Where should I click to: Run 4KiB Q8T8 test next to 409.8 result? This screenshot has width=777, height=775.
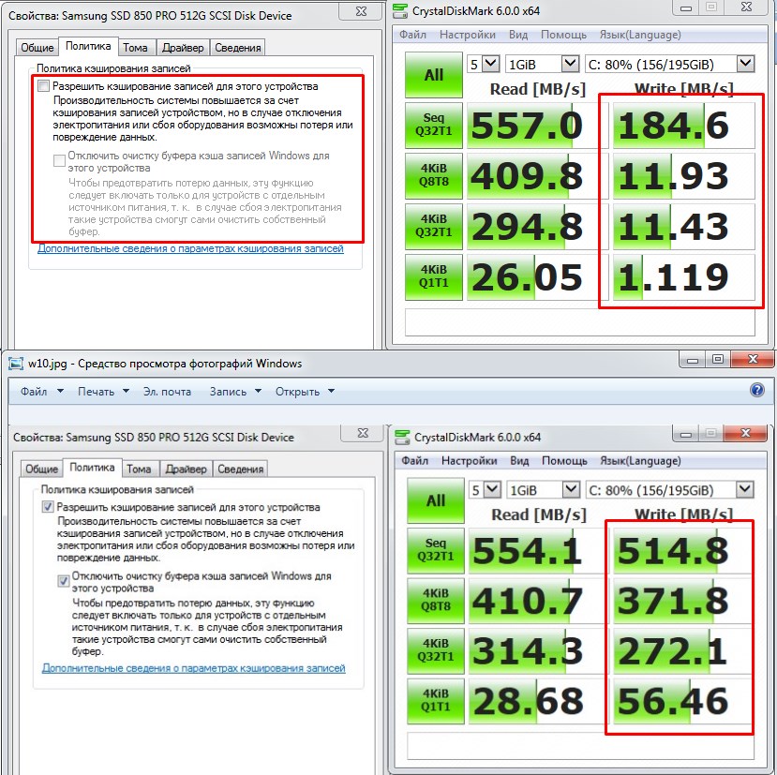point(434,175)
